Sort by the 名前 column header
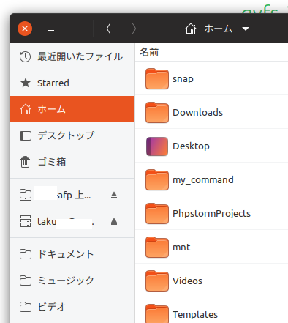The height and width of the screenshot is (323, 288). click(149, 52)
